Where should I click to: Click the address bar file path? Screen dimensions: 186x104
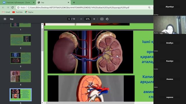78,8
